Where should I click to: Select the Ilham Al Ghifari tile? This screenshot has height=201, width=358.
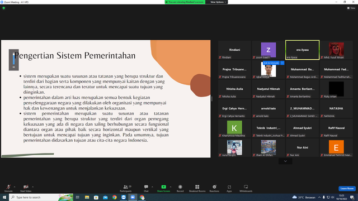click(x=268, y=148)
